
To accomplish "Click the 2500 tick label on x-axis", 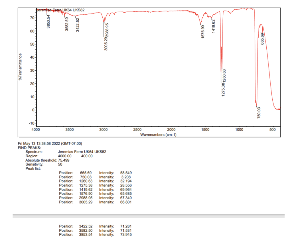I will 137,130.
